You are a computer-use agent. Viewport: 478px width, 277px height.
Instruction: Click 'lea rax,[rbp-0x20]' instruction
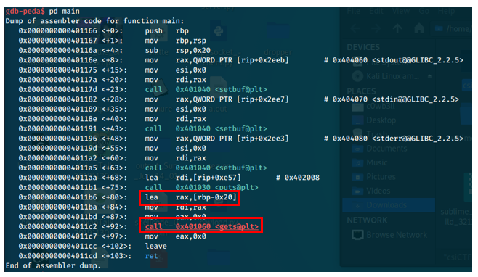[191, 197]
